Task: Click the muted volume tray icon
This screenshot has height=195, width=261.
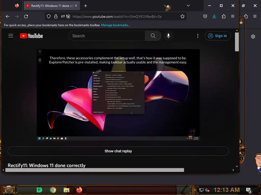Action: pyautogui.click(x=207, y=190)
